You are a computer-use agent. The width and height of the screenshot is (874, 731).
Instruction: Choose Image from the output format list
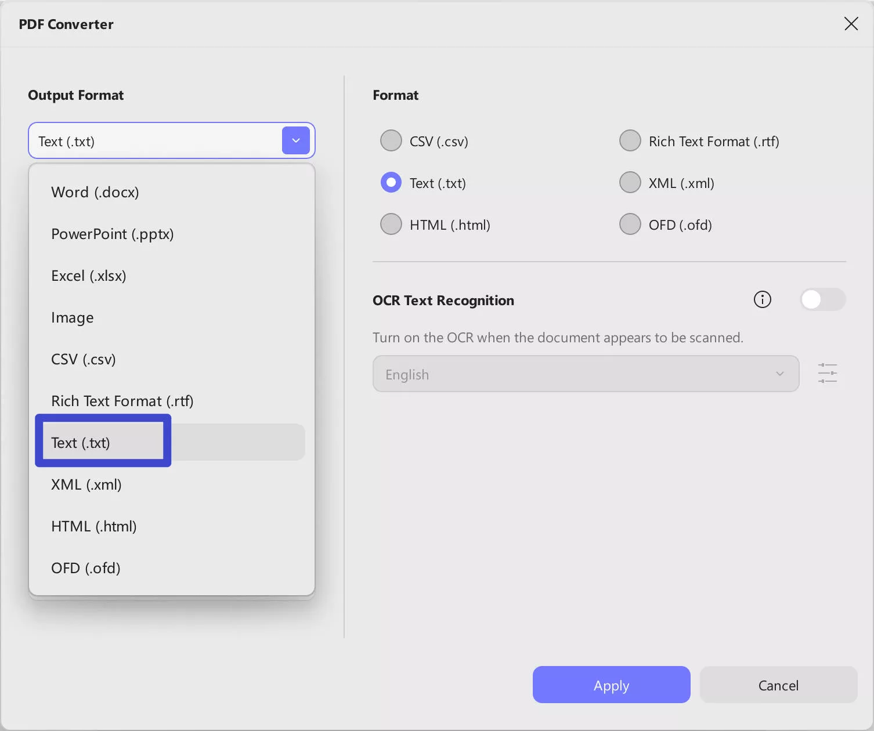pyautogui.click(x=72, y=317)
